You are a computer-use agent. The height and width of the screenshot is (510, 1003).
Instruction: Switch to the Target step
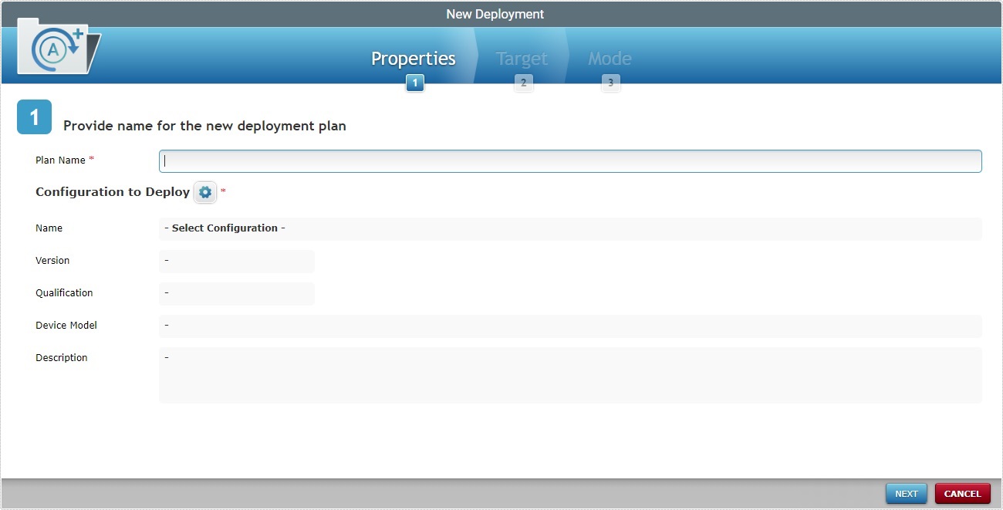click(522, 59)
